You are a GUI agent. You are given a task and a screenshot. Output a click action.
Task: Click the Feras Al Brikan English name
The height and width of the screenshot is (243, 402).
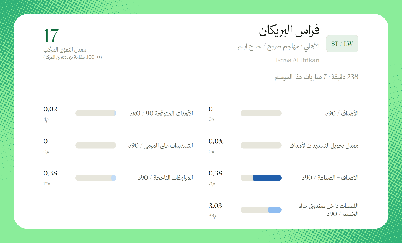coord(298,60)
